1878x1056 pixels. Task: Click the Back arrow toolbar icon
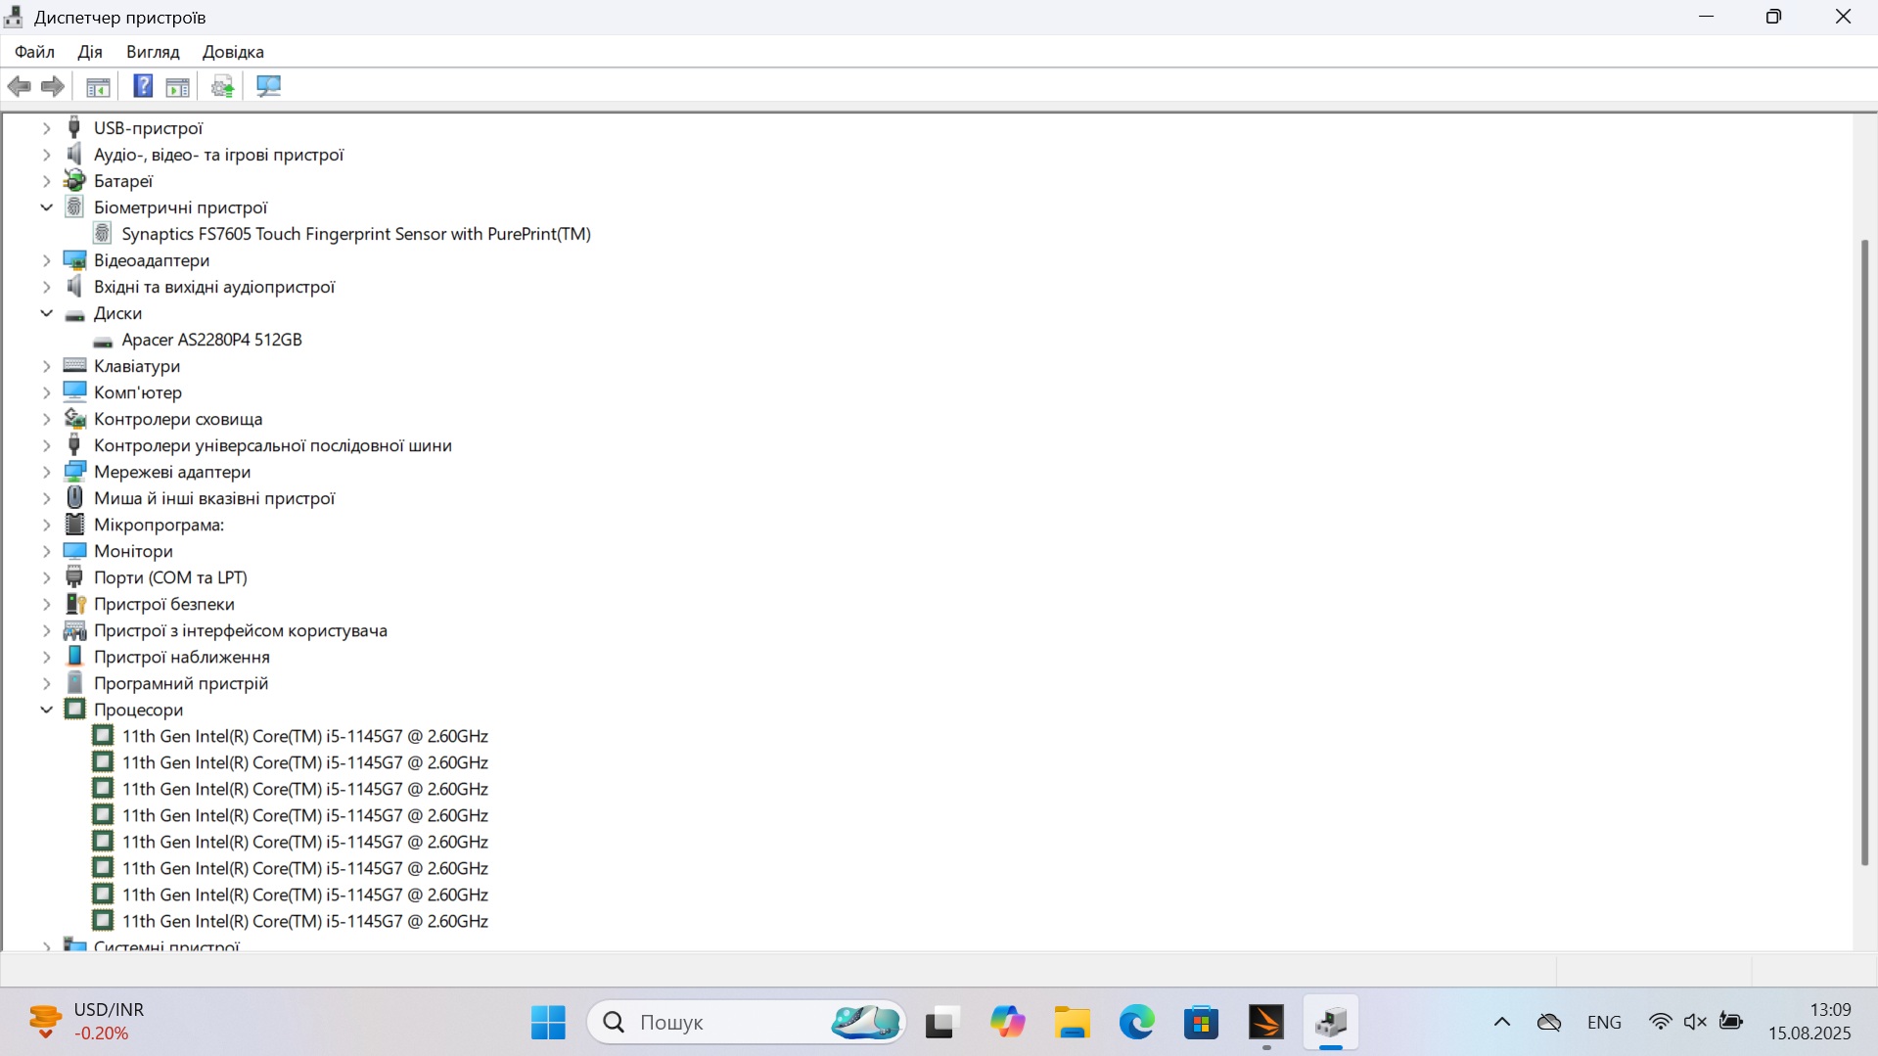coord(19,86)
